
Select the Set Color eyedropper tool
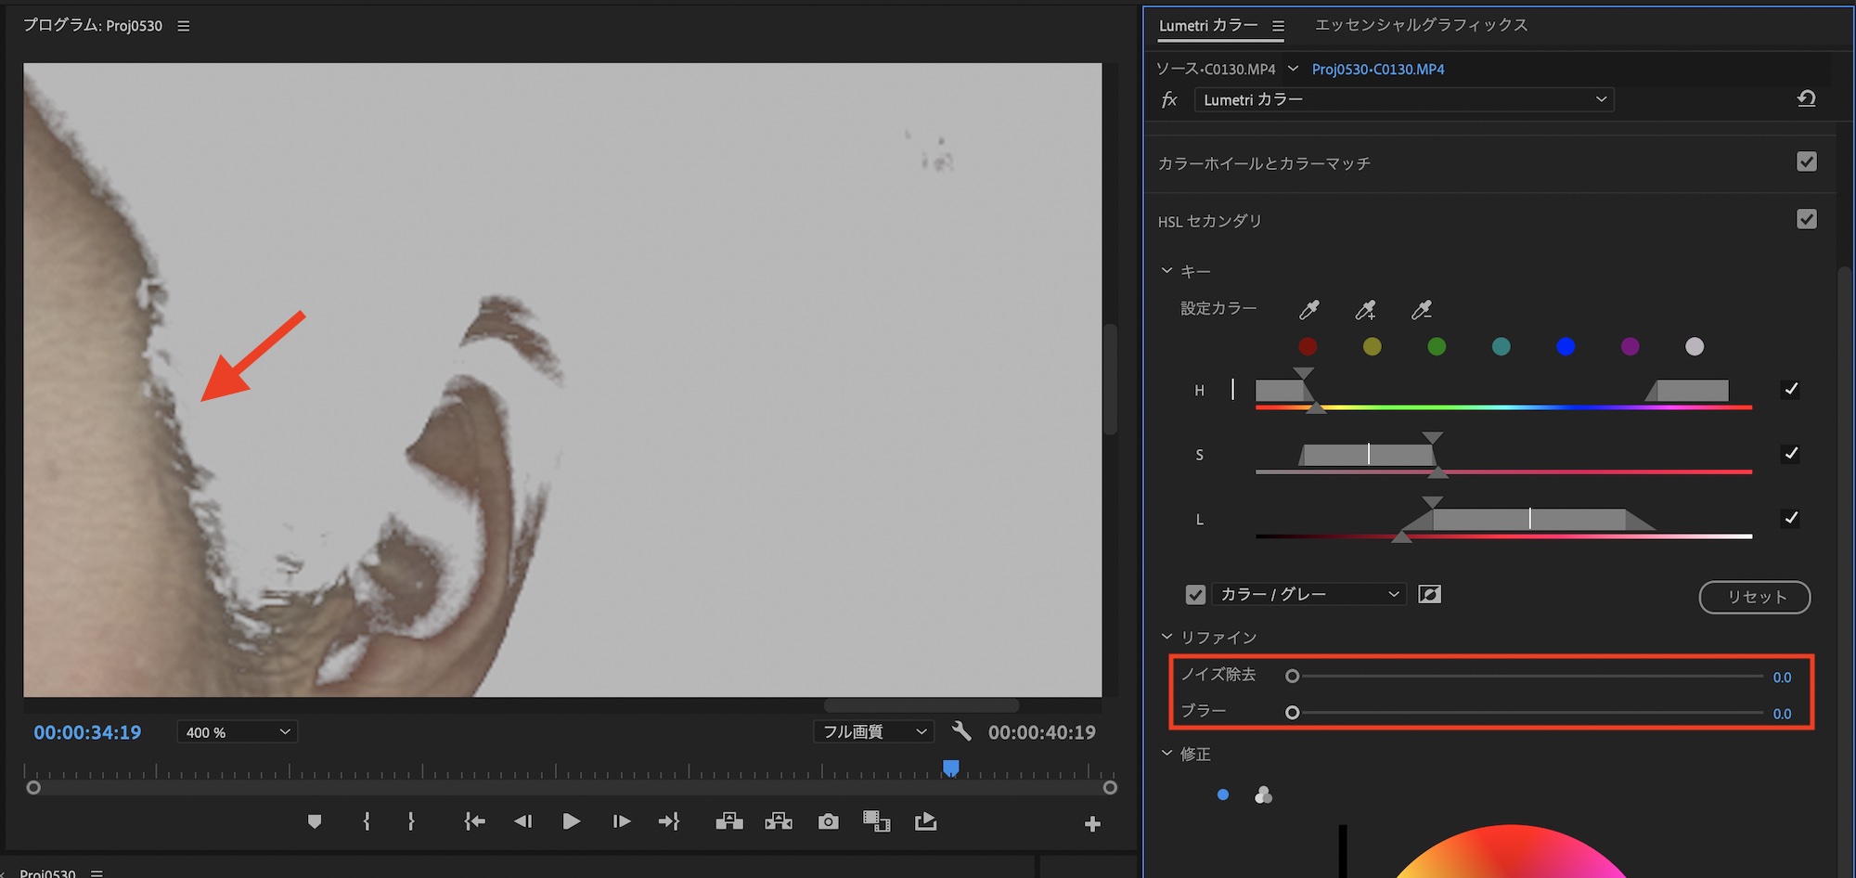click(1308, 310)
